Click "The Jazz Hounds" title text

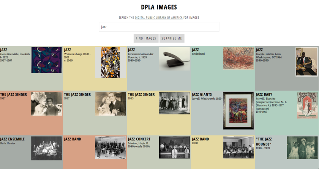coord(264,141)
